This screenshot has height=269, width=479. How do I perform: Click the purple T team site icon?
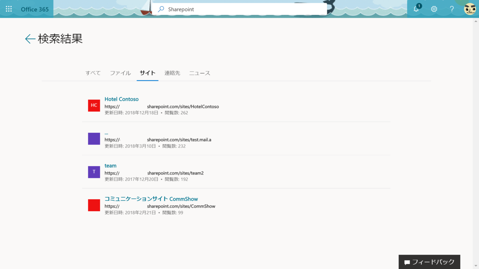(x=94, y=172)
